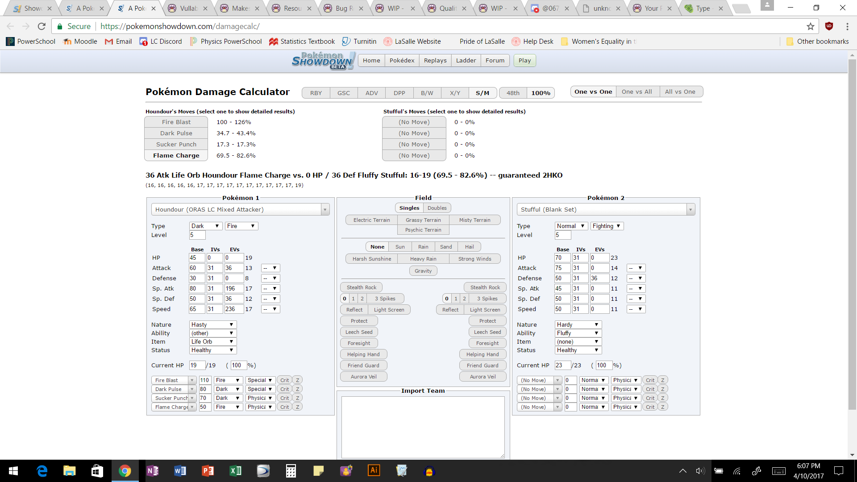Select Dark Pulse in Houndour's moves results
This screenshot has height=482, width=857.
tap(176, 133)
